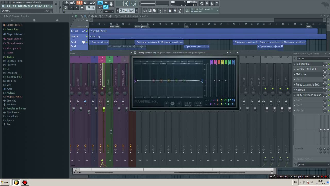Expand the FabFilter Pro-Q slot arrow

point(294,64)
